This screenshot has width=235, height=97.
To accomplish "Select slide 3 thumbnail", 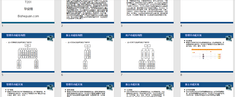I will click(x=147, y=12).
